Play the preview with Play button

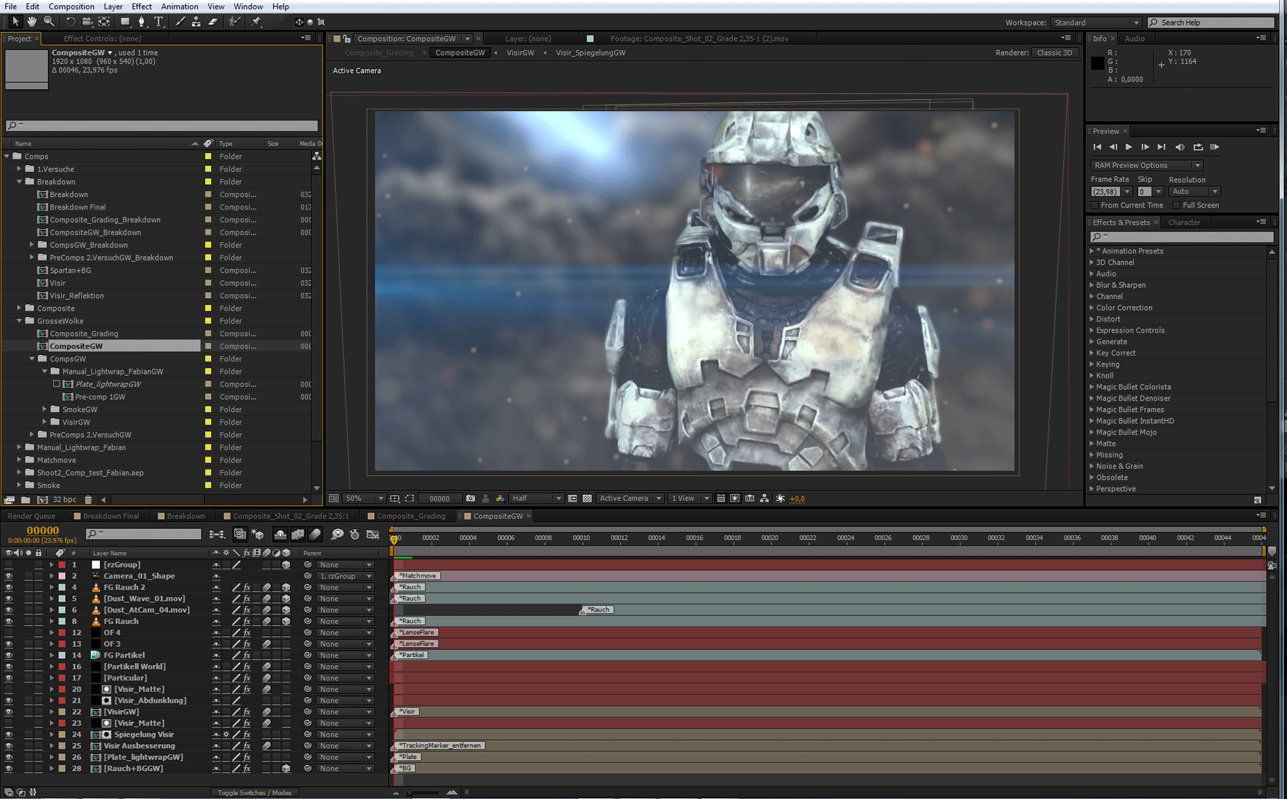(1129, 147)
